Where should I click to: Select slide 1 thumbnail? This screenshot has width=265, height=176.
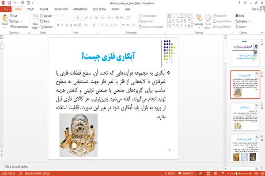click(245, 53)
